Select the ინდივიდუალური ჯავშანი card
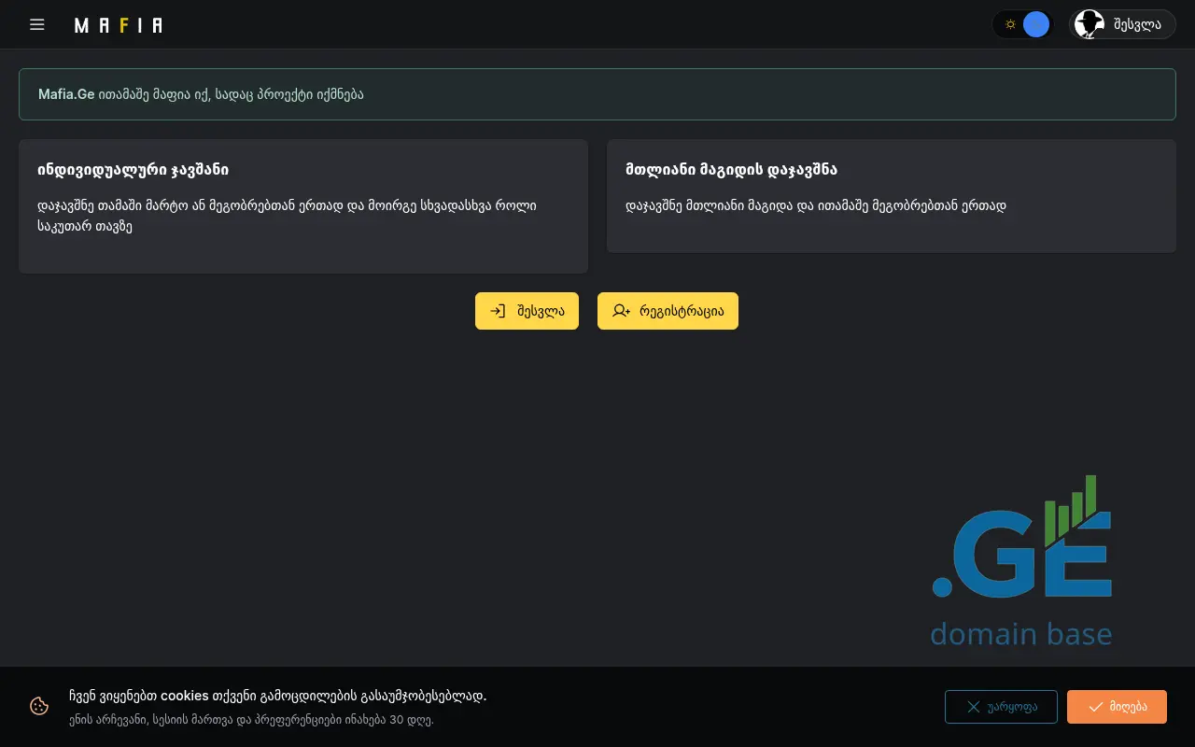 click(302, 206)
